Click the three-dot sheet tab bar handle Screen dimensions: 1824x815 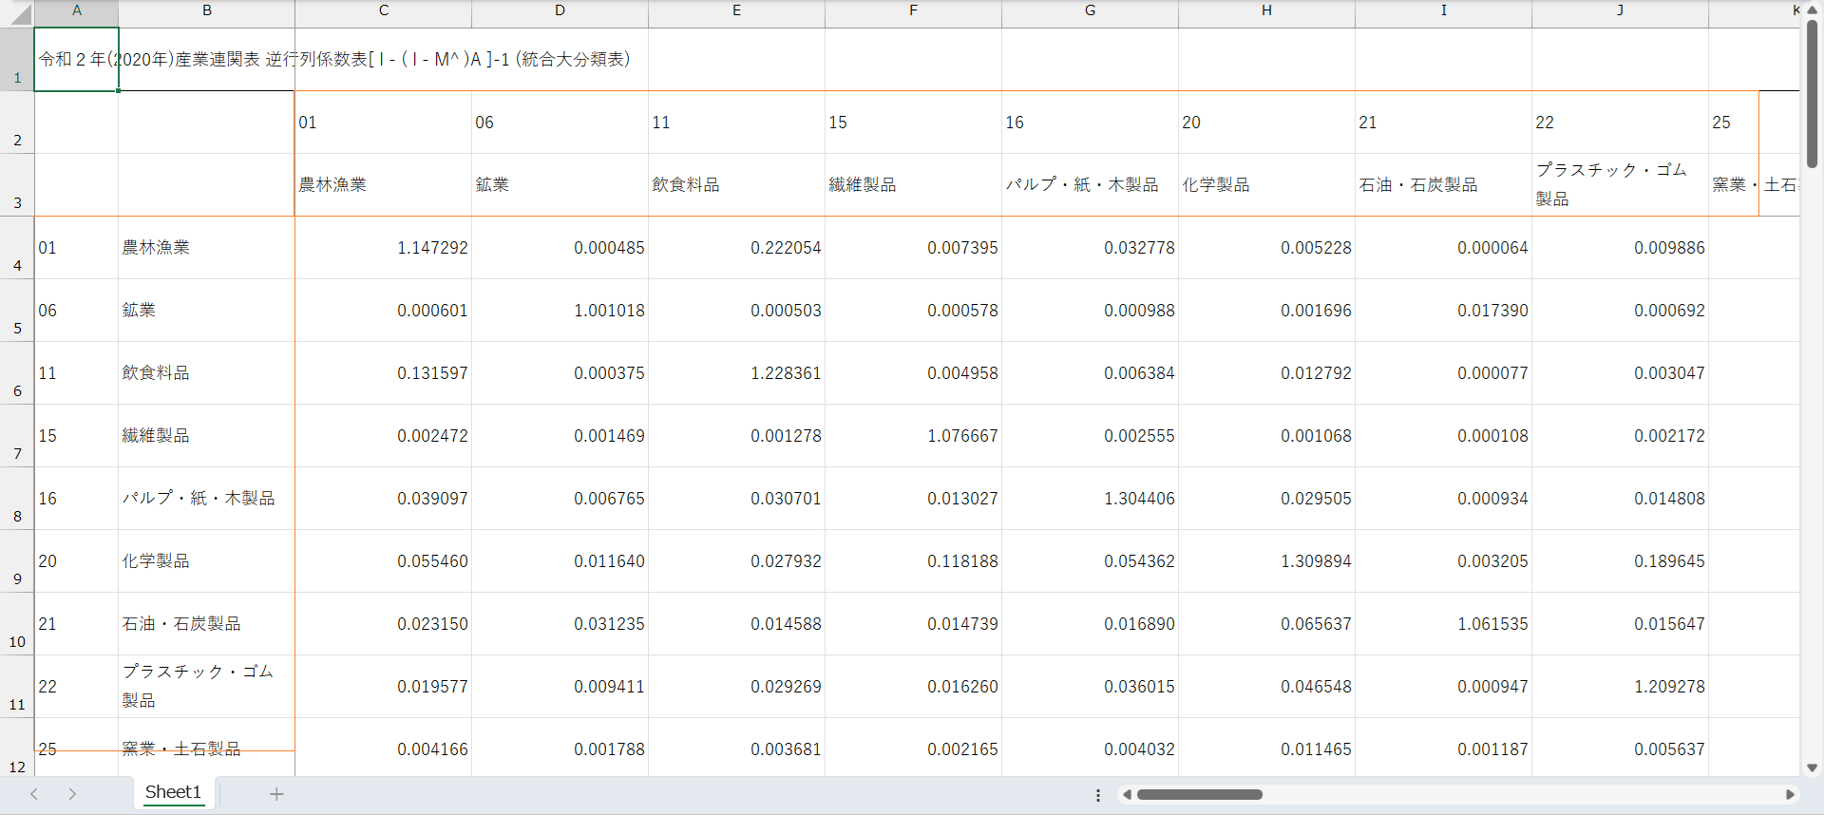point(1098,795)
